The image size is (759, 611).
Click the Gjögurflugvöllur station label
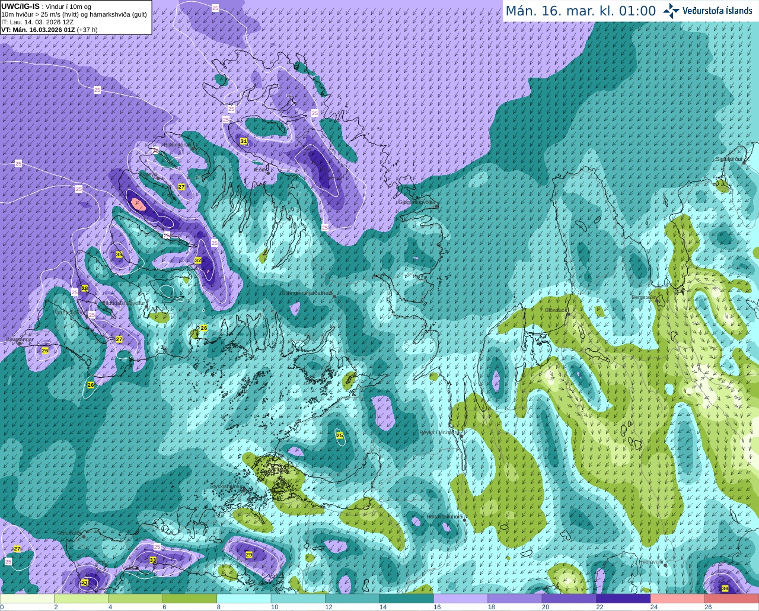pyautogui.click(x=417, y=202)
